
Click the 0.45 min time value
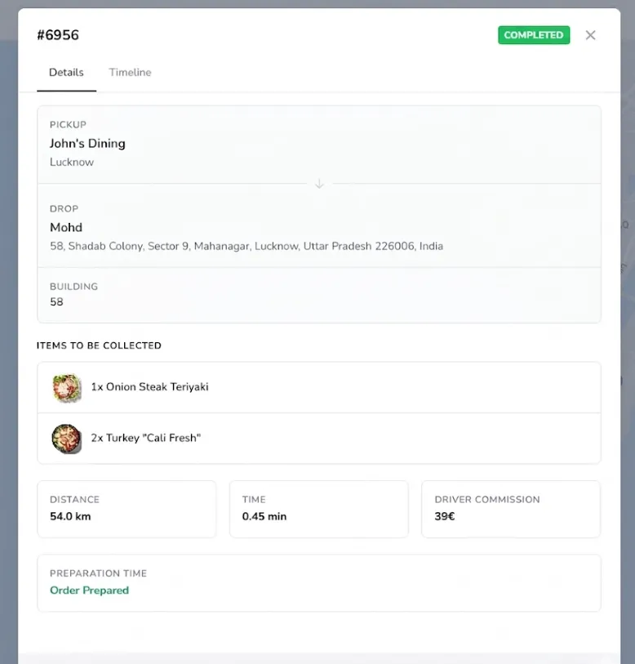coord(264,516)
